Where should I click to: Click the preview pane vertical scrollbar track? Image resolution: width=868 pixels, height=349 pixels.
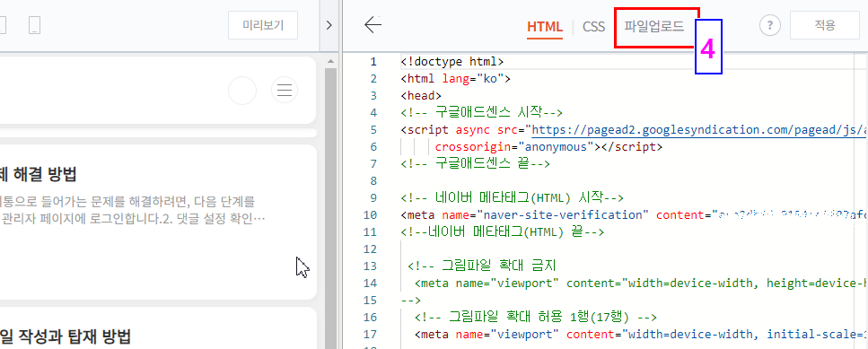pyautogui.click(x=331, y=207)
